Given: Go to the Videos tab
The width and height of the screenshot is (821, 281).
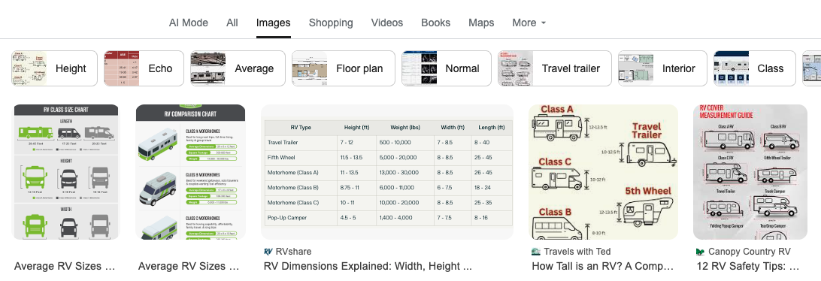Looking at the screenshot, I should 387,23.
